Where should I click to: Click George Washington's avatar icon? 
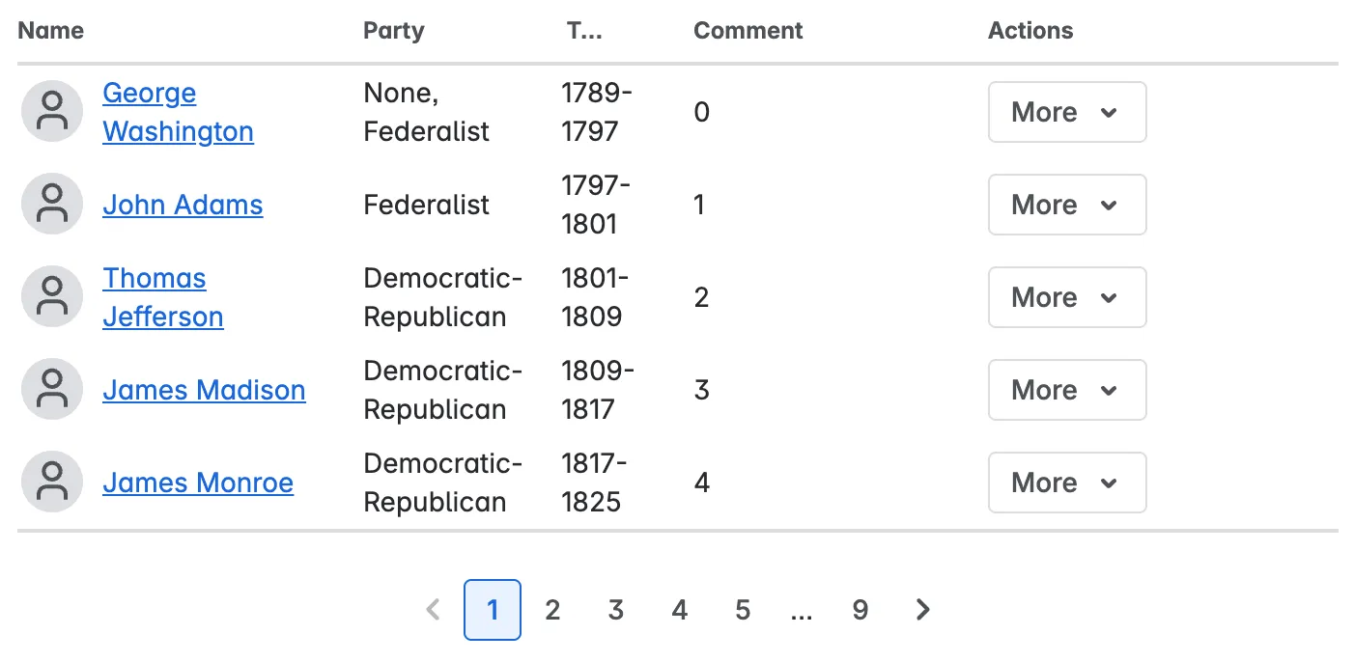(52, 112)
